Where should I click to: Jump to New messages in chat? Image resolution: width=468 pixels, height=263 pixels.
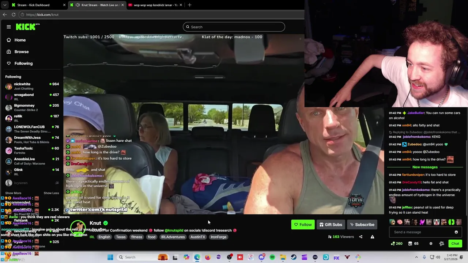425,167
